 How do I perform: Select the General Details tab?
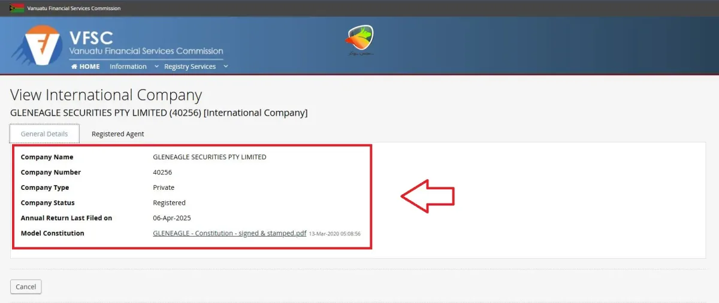point(44,134)
